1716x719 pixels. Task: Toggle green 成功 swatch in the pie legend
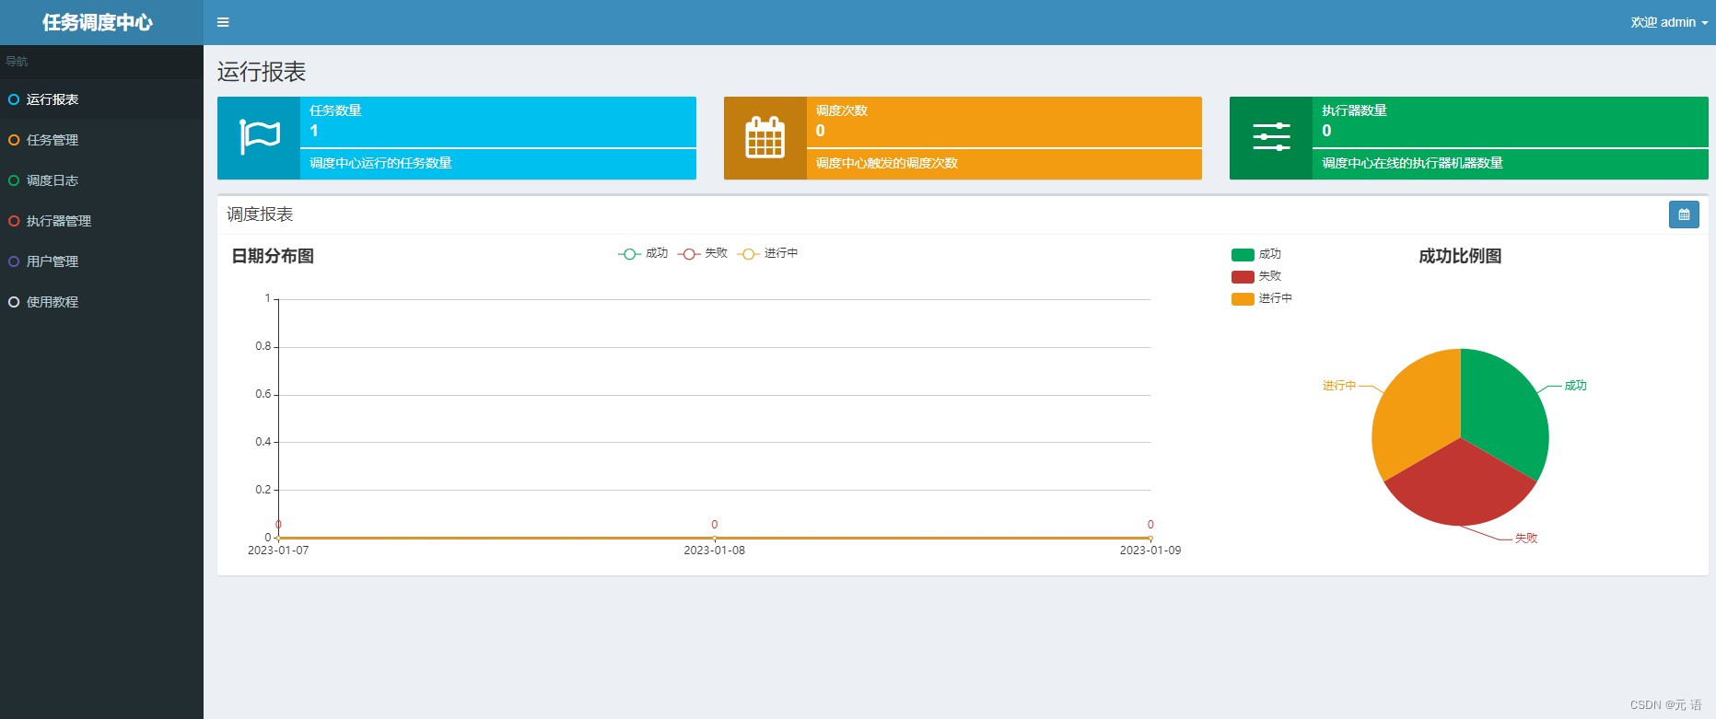tap(1243, 254)
